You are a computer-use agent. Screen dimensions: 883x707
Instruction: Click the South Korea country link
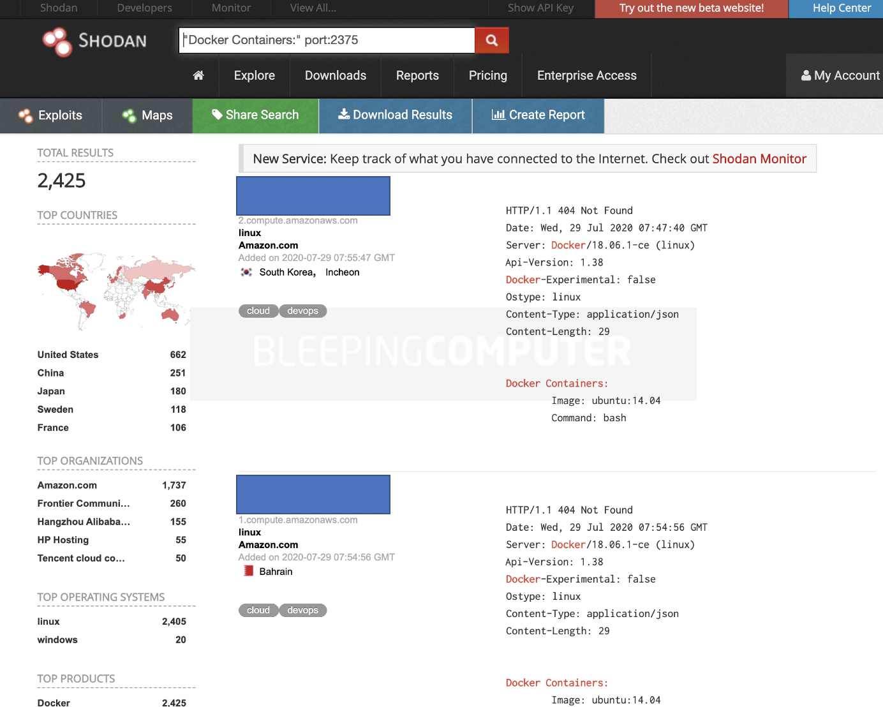pyautogui.click(x=287, y=272)
